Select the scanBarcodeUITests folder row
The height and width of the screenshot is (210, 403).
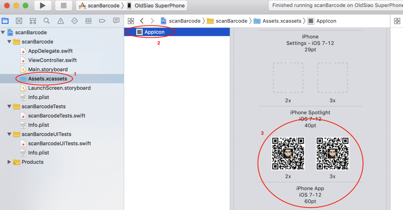point(62,134)
